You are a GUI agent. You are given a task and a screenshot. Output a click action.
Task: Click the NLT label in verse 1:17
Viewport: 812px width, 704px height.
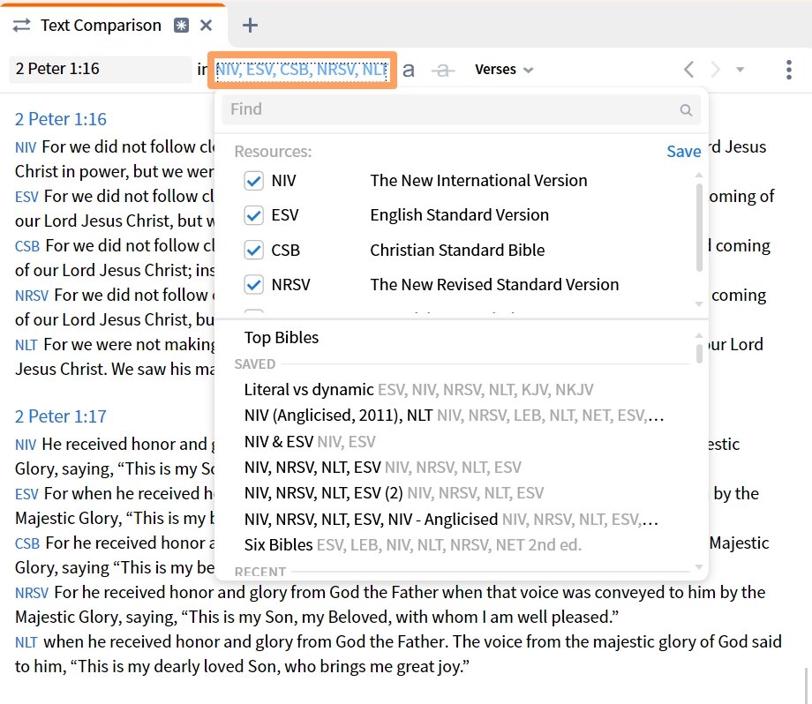26,642
